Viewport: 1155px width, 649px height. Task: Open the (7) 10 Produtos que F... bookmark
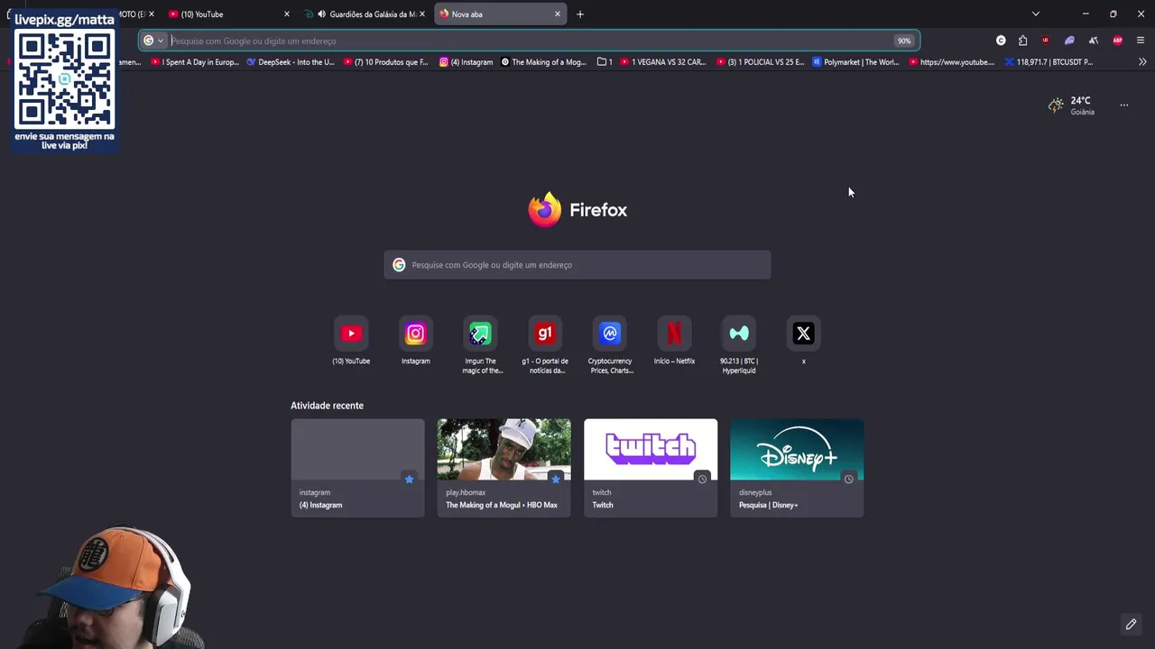(x=386, y=62)
